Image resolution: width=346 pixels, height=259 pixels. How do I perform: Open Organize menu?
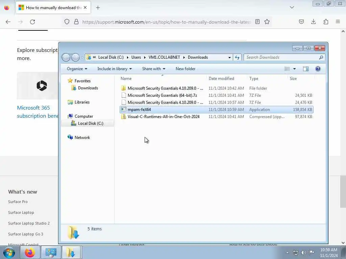[x=77, y=69]
